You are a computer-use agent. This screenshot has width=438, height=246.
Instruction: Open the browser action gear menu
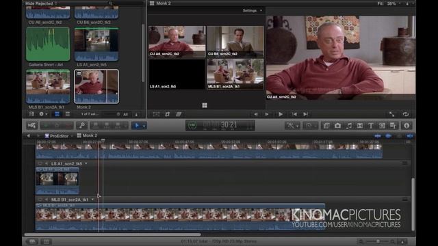[42, 114]
